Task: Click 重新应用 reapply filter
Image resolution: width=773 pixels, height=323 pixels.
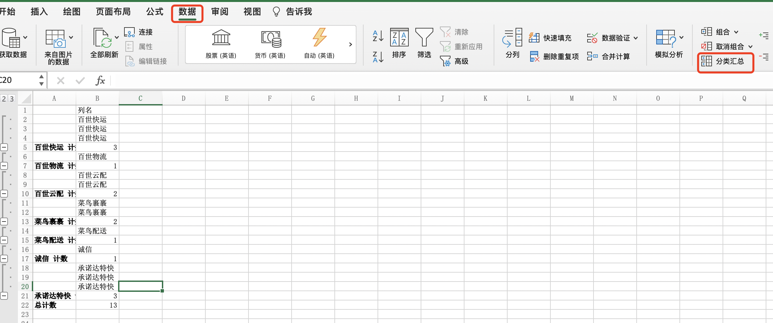Action: (461, 46)
